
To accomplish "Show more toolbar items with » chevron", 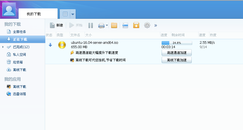I will 156,25.
